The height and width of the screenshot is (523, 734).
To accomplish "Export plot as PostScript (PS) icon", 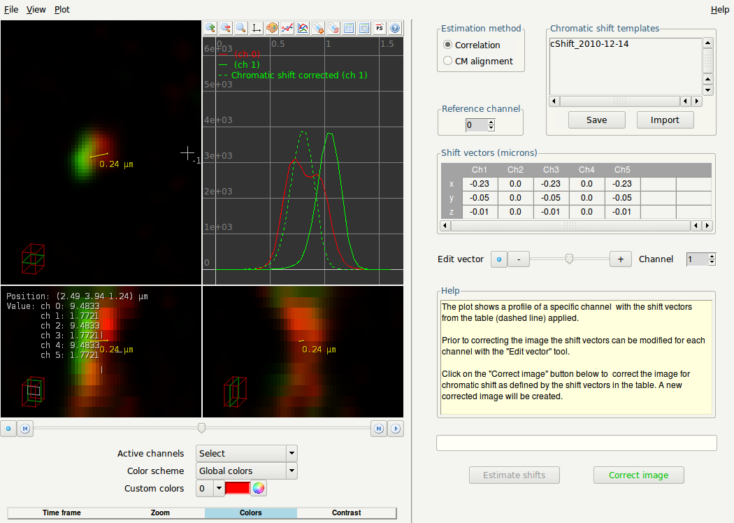I will [380, 28].
